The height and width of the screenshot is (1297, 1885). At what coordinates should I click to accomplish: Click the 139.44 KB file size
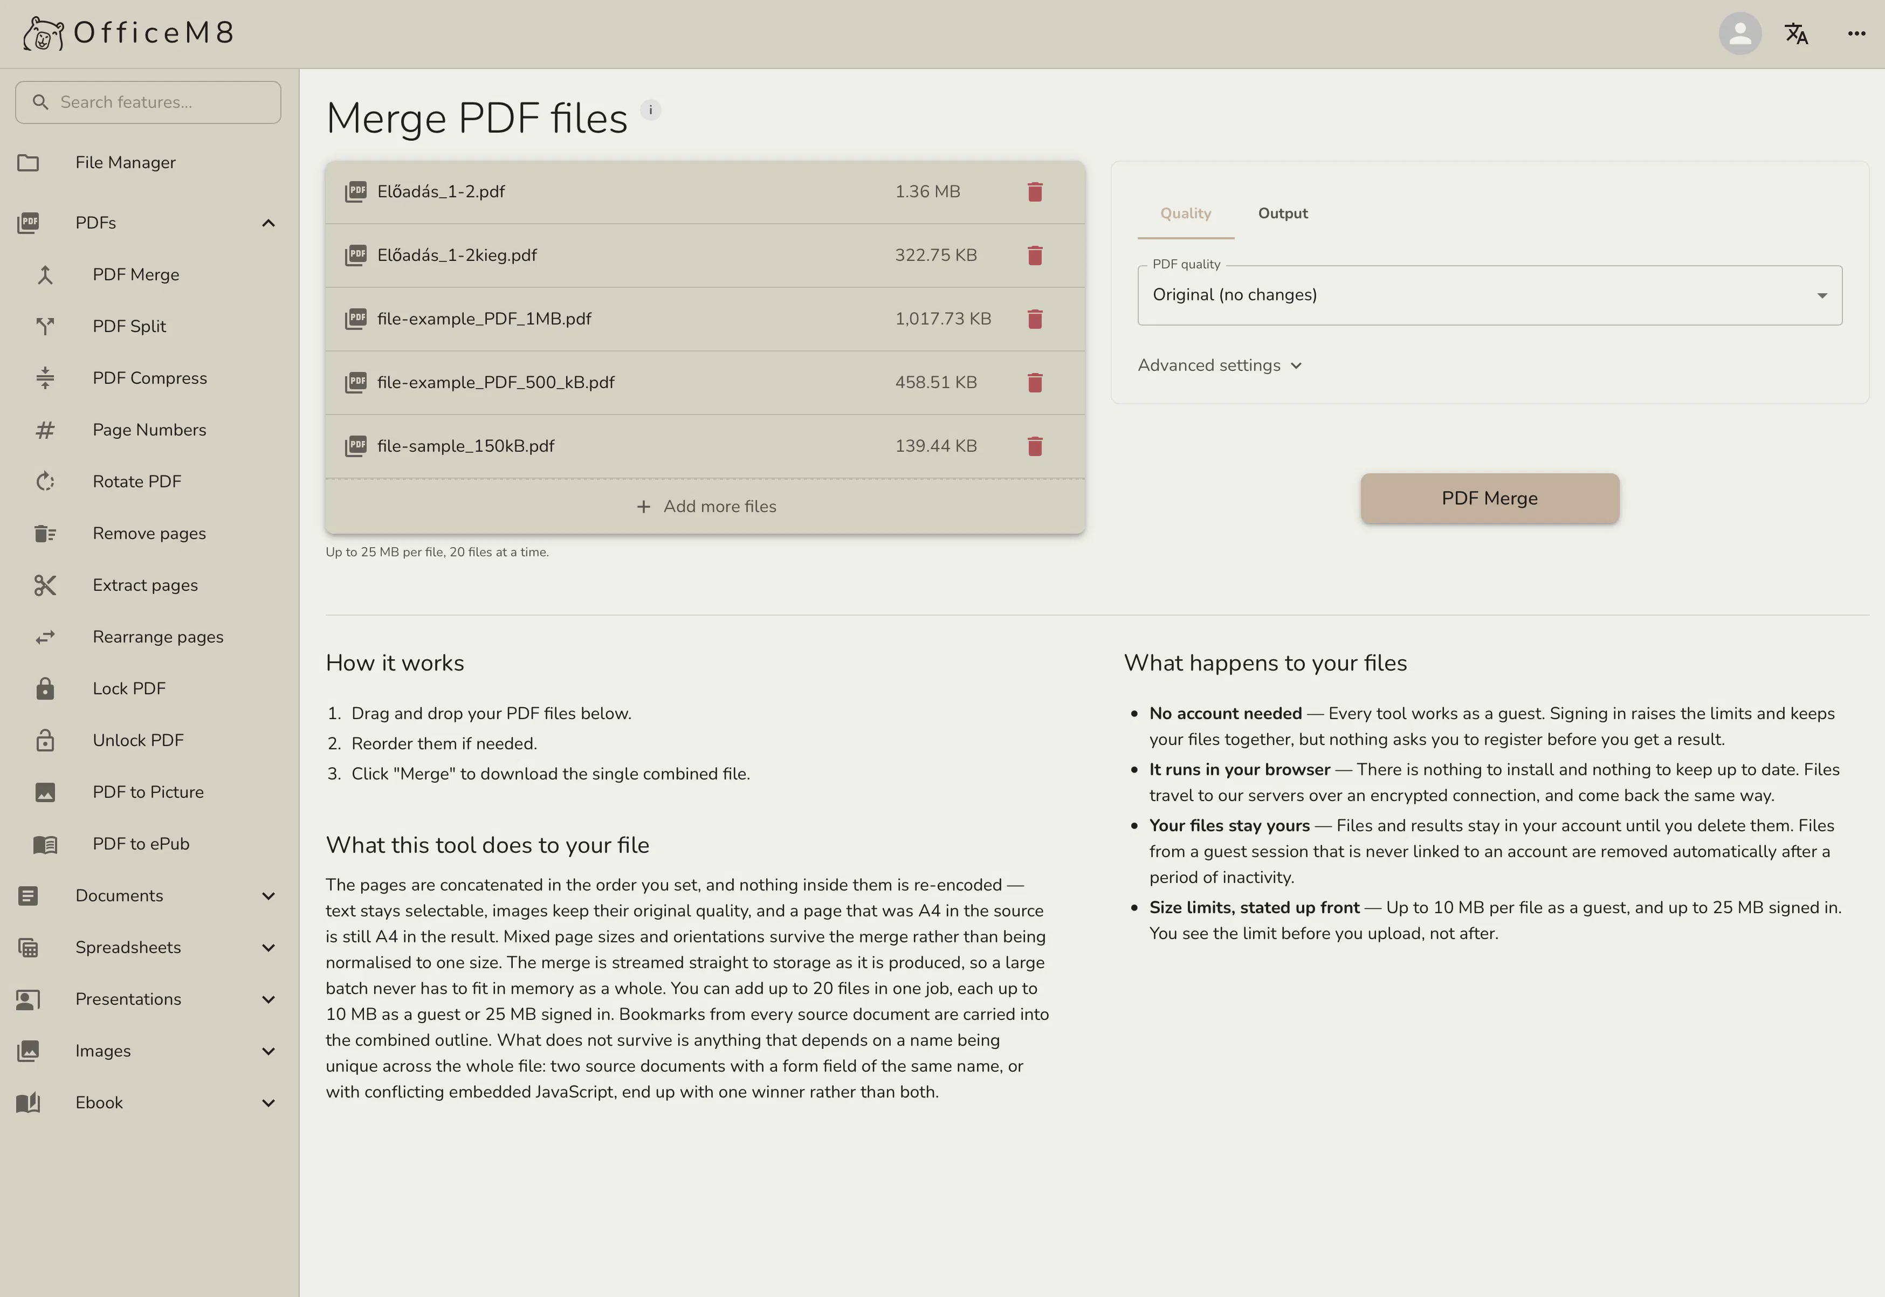[935, 446]
